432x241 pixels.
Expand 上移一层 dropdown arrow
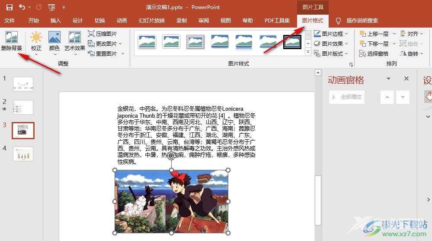[394, 34]
